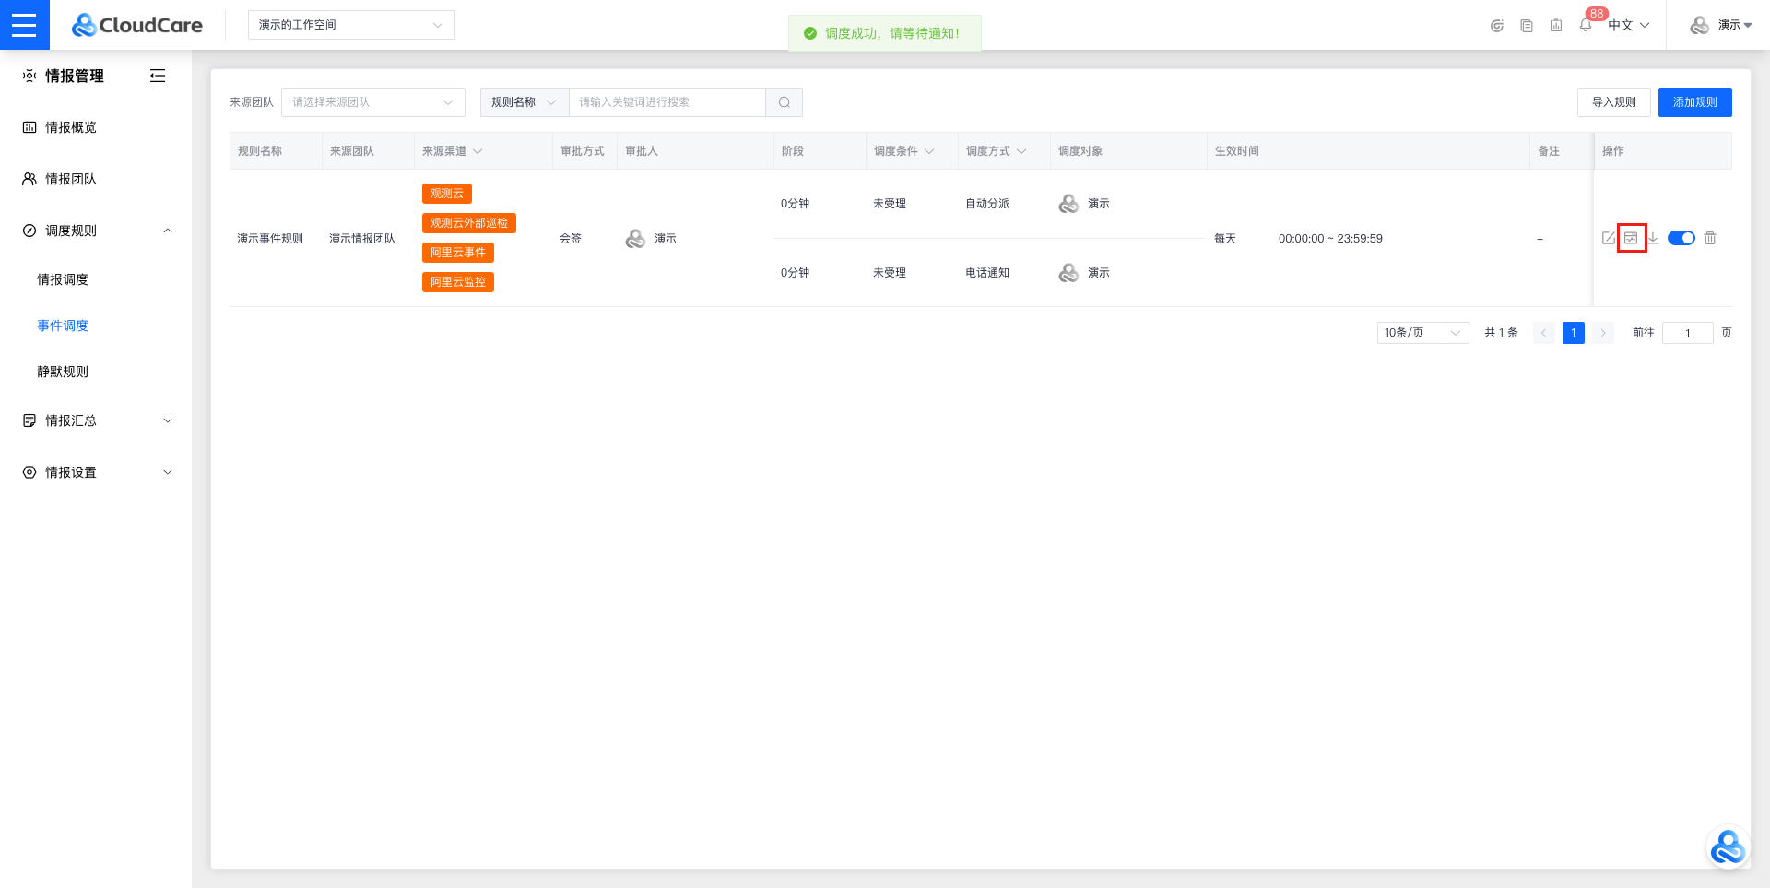
Task: Click the search magnifier icon
Action: click(784, 102)
